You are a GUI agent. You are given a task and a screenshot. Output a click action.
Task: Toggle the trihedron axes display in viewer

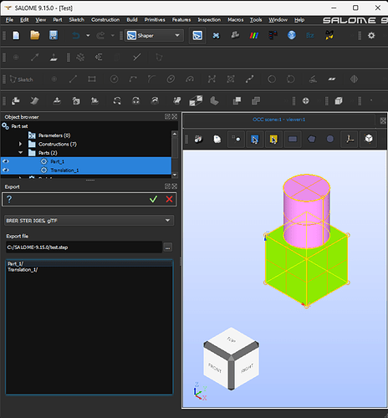tap(350, 139)
